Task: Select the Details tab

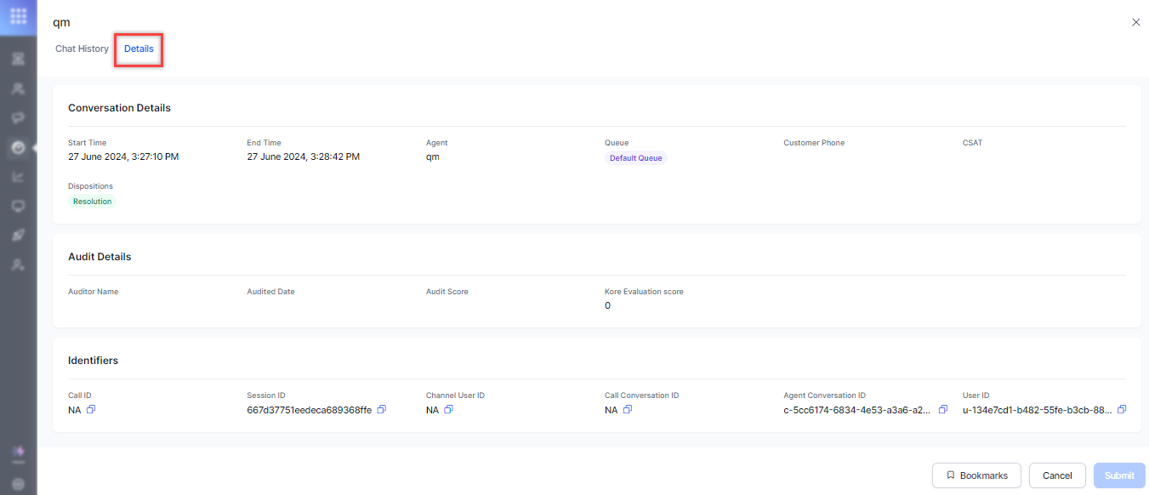Action: click(x=139, y=49)
